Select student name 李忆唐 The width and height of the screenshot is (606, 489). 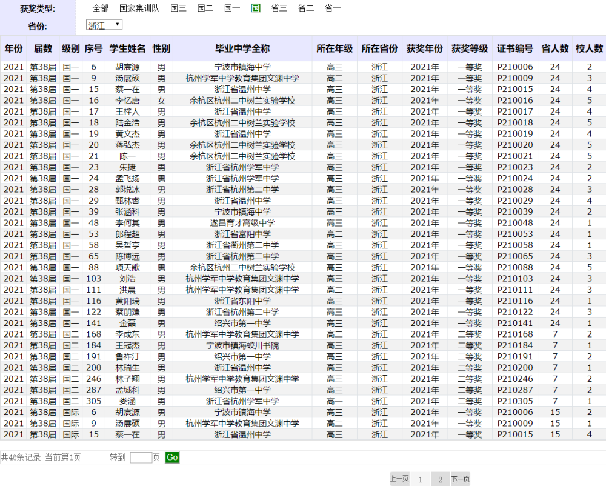(127, 101)
